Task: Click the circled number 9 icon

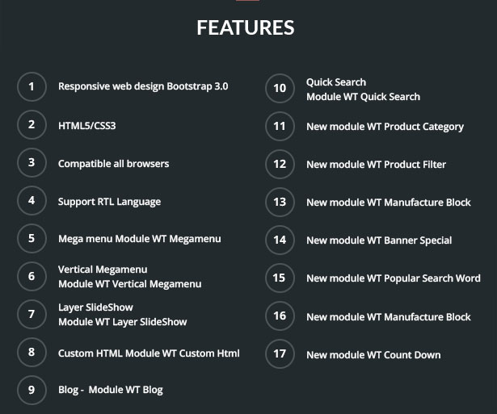Action: [32, 390]
